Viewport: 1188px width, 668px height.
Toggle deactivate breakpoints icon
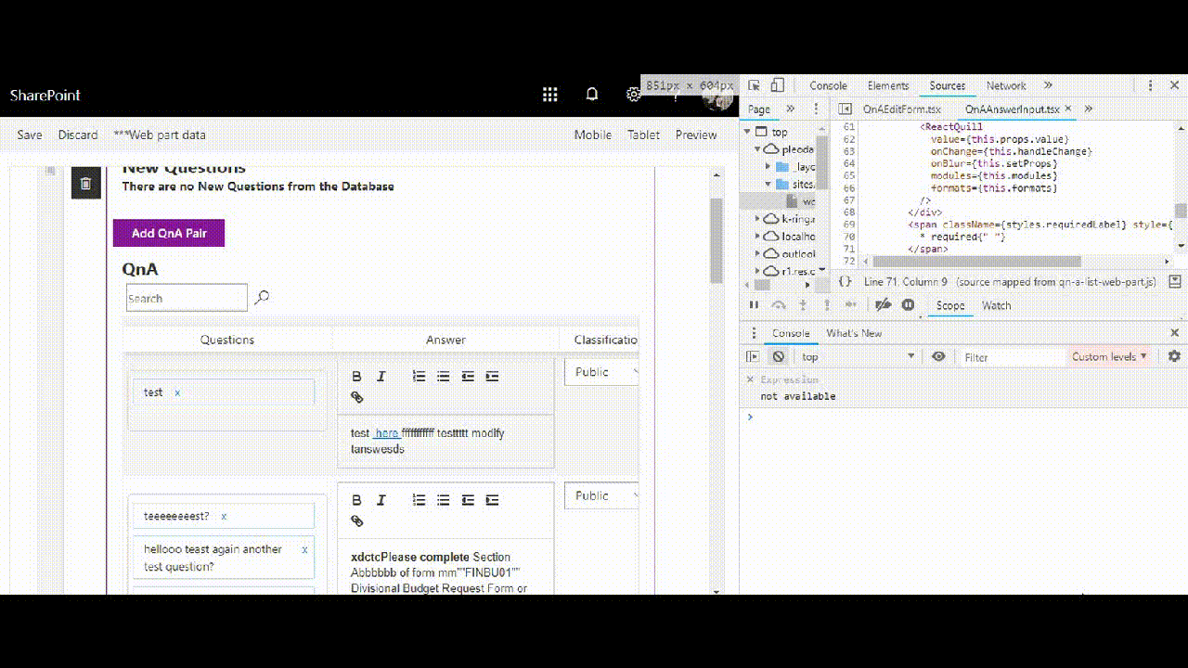[x=884, y=304]
